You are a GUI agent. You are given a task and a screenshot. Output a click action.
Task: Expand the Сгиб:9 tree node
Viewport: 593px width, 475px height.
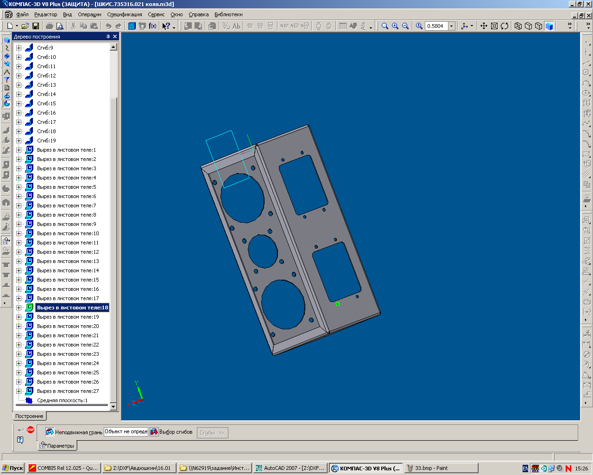pos(19,48)
